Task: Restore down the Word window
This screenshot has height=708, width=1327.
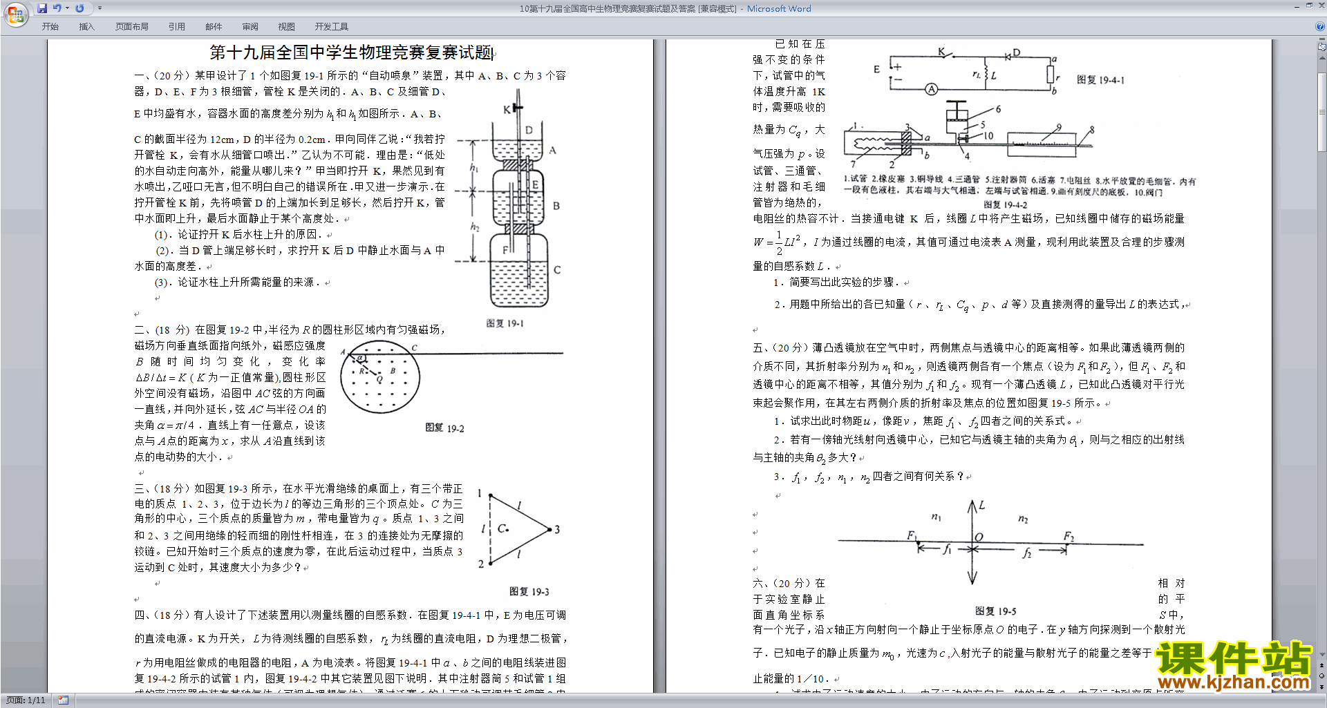Action: pyautogui.click(x=1309, y=6)
